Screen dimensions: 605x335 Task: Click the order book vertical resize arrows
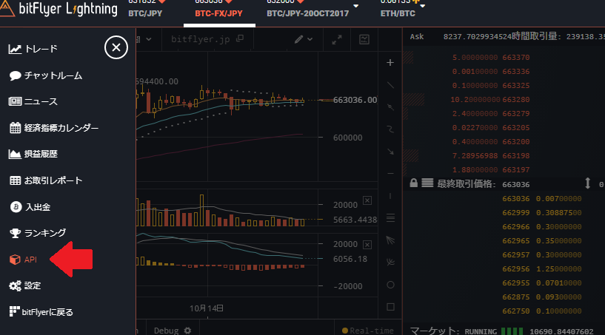[587, 183]
